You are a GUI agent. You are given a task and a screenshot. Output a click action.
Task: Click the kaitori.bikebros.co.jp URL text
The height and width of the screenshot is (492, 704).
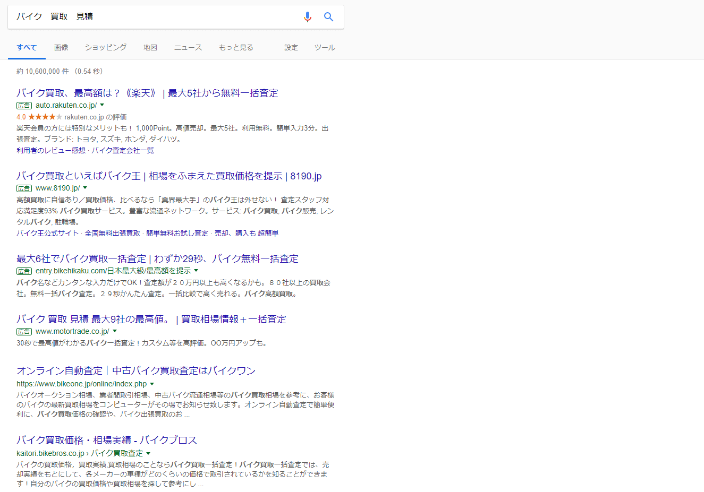pos(50,453)
